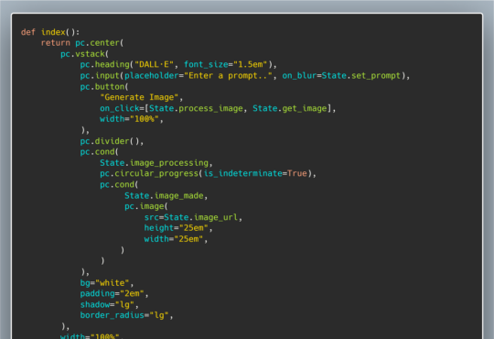Click 'State.get_image' in on_click list
The height and width of the screenshot is (339, 494).
tap(290, 109)
